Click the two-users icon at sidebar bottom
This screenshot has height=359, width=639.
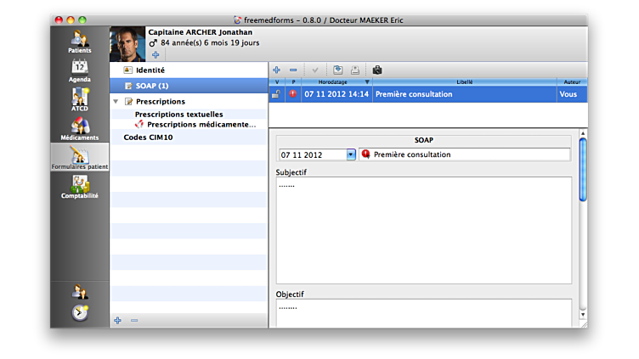coord(80,292)
